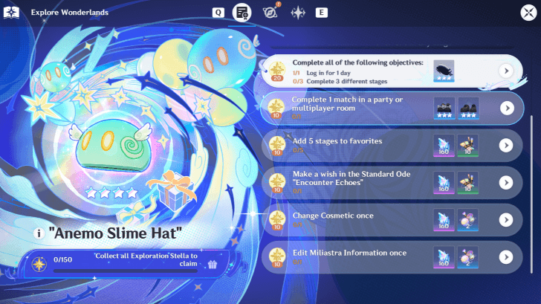The width and height of the screenshot is (541, 304).
Task: View shoes reward in party match row
Action: [468, 109]
